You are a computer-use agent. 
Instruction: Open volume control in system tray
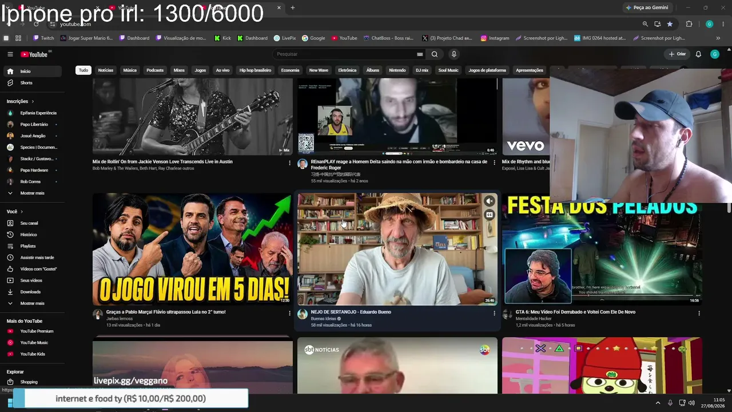tap(691, 403)
